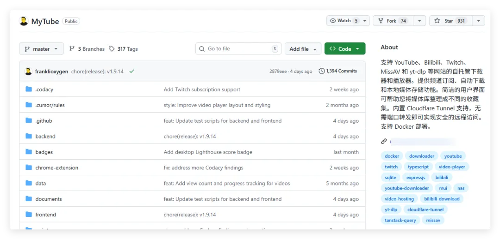Expand the Fork options dropdown arrow

coord(419,21)
